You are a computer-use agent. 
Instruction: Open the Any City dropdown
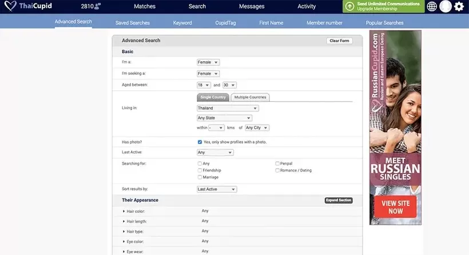point(257,127)
